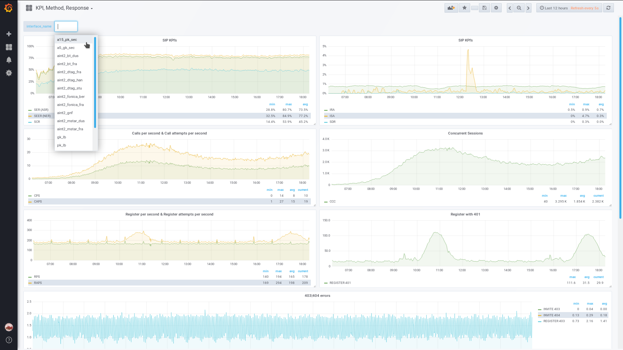This screenshot has height=350, width=623.
Task: Toggle the CAPS series in legend
Action: point(38,202)
